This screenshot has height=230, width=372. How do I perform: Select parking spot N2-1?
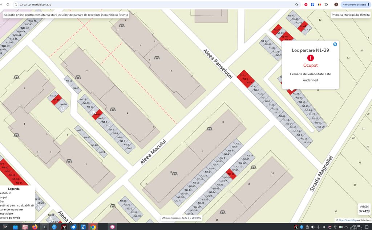coord(238,143)
